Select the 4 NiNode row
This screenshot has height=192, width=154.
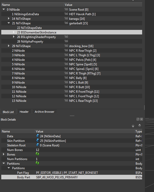click(72, 60)
